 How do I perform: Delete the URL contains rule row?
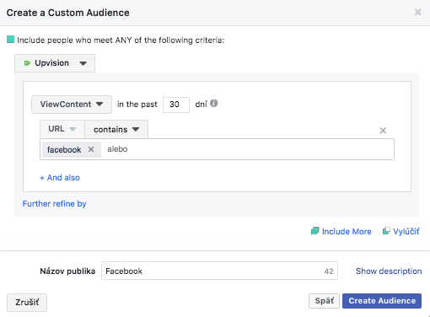coord(383,131)
